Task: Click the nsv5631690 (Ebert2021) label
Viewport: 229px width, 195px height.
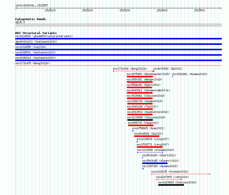Action: tap(159, 155)
